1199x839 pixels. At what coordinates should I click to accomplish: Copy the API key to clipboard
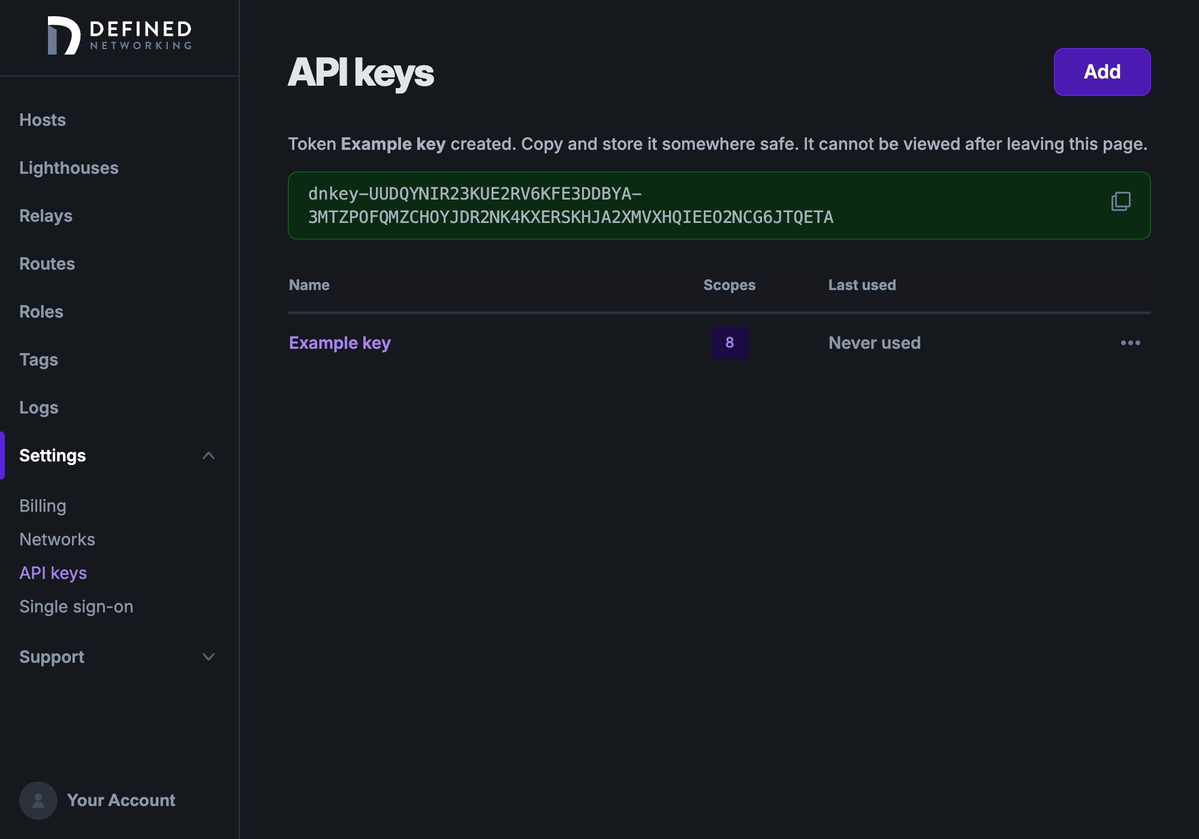pos(1121,203)
